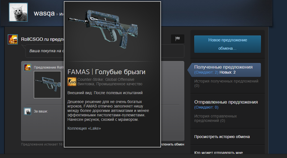
Task: Open the Полученные предложения tab
Action: pyautogui.click(x=223, y=67)
